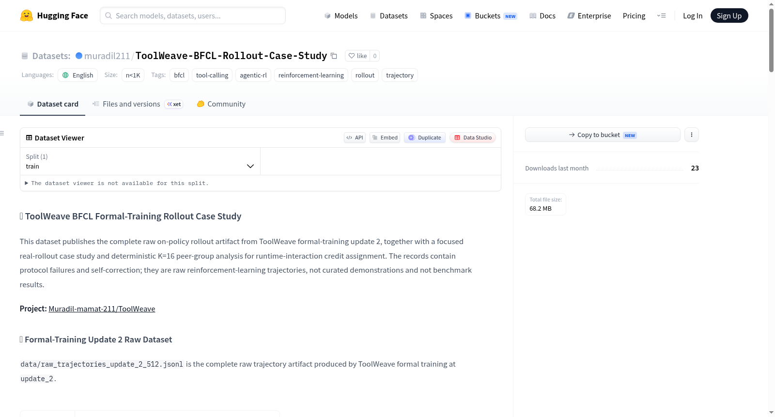Expand the additional navigation menu
775x417 pixels.
tap(661, 15)
